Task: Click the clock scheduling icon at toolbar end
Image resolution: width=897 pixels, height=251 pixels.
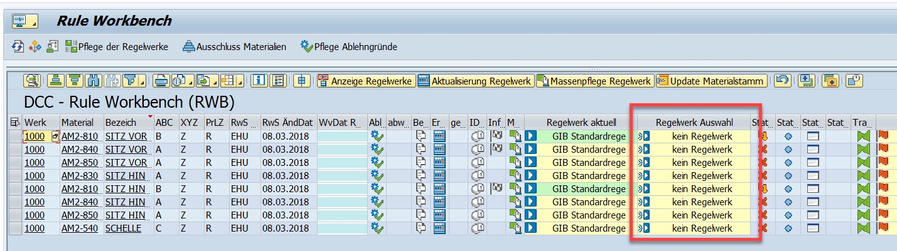Action: tap(854, 81)
